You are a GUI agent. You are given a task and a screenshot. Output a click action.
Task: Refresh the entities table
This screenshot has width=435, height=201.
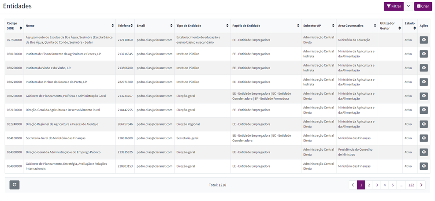pyautogui.click(x=15, y=185)
